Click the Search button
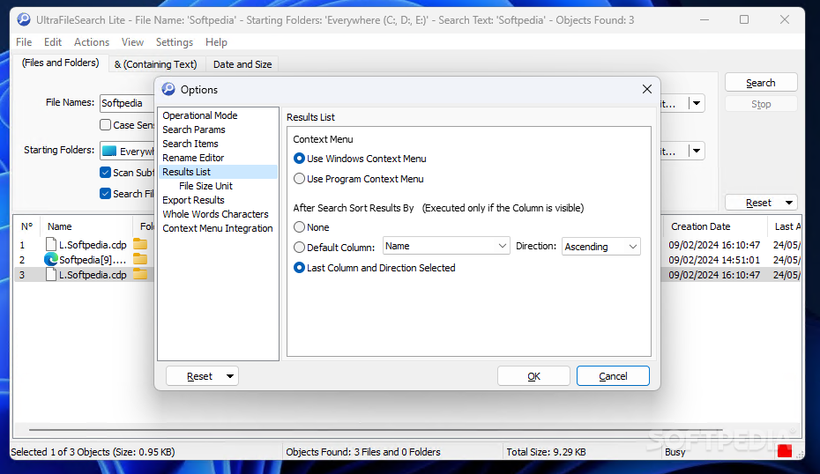 coord(761,83)
